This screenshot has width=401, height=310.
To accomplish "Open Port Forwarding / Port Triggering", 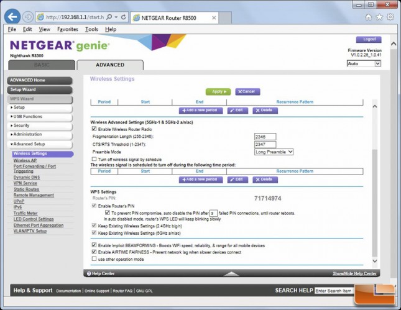I will pos(35,169).
